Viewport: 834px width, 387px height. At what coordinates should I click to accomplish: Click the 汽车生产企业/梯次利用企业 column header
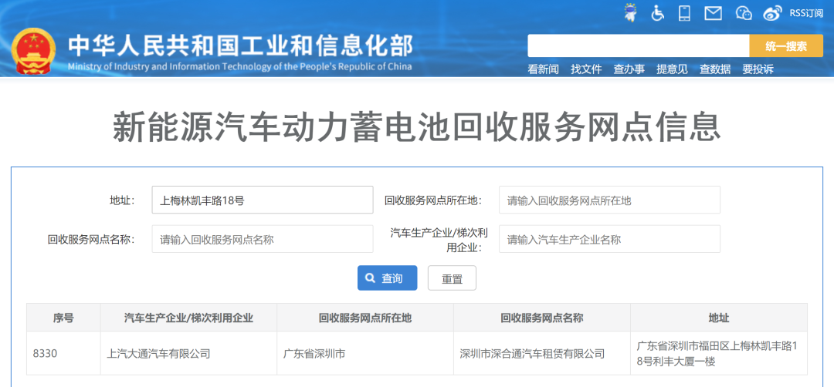pyautogui.click(x=189, y=318)
